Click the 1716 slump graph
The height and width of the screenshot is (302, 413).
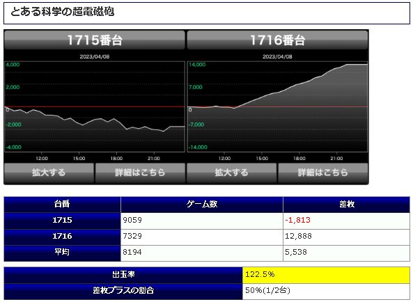(277, 106)
